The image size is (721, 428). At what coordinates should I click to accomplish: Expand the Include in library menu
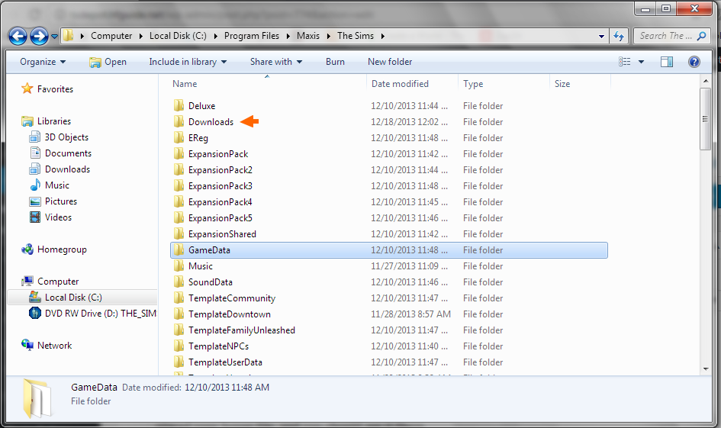(x=188, y=62)
